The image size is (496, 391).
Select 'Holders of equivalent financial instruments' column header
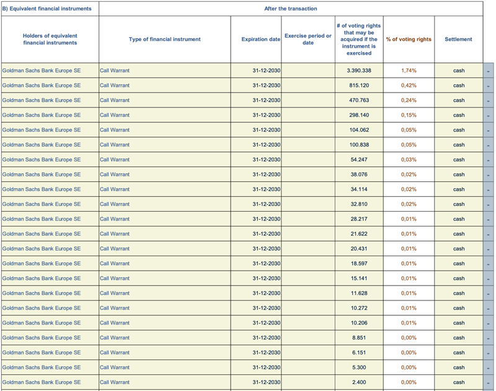pos(50,39)
